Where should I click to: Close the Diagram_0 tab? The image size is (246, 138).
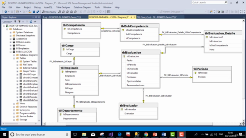(x=135, y=17)
